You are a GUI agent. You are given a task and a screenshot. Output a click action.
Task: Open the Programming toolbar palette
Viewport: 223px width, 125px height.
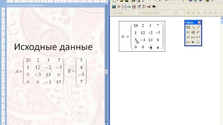(x=144, y=7)
